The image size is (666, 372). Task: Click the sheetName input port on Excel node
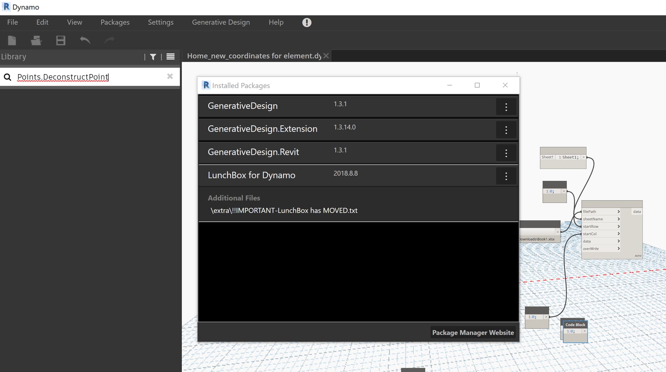[x=601, y=219]
